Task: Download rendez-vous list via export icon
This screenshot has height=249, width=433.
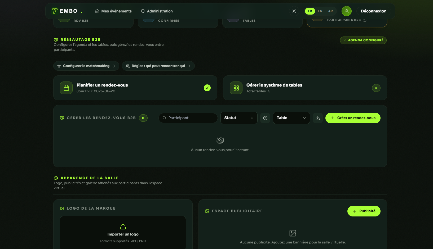Action: coord(318,118)
